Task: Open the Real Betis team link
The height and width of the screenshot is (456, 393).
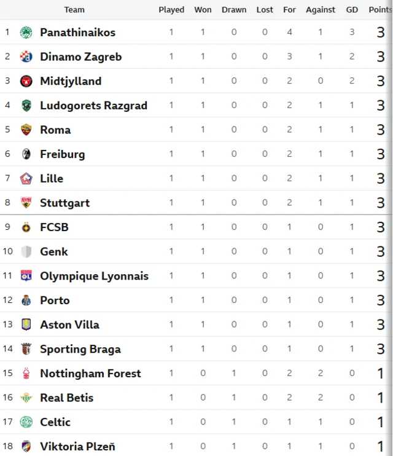Action: 67,398
